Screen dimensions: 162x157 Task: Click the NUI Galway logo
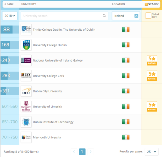tap(26, 60)
